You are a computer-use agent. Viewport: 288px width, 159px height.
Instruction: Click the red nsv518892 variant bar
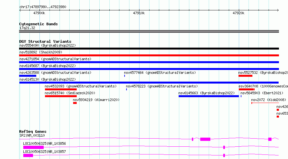(149, 55)
